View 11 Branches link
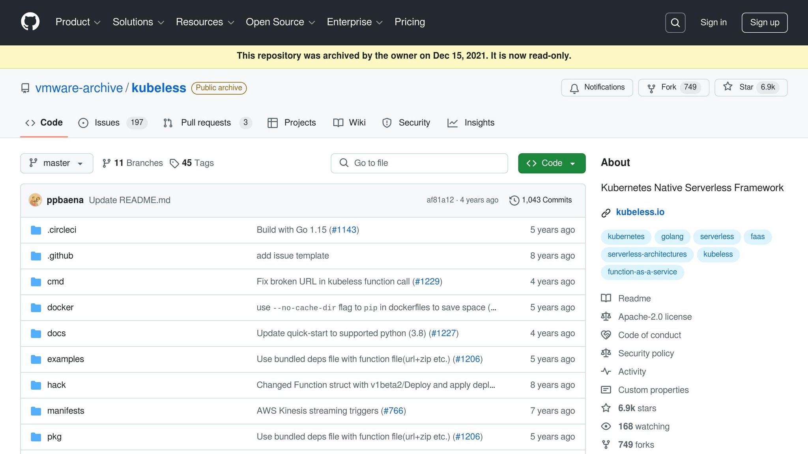The image size is (808, 454). pos(133,163)
